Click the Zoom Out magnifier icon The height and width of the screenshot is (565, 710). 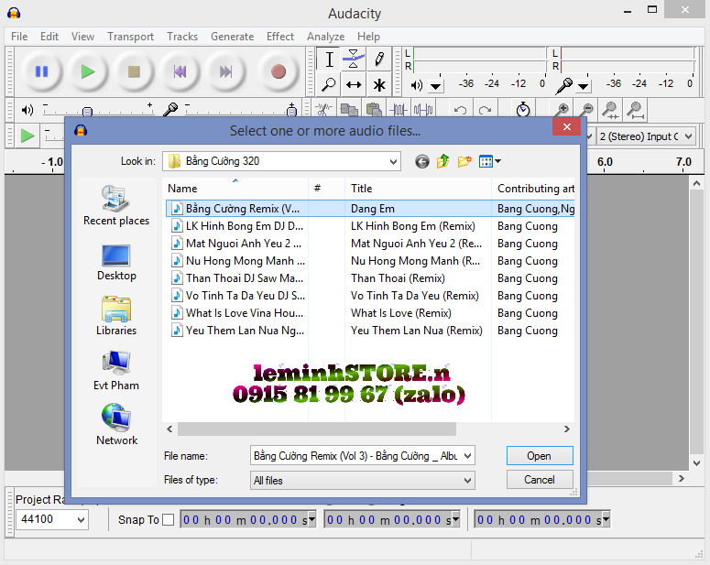click(x=586, y=110)
